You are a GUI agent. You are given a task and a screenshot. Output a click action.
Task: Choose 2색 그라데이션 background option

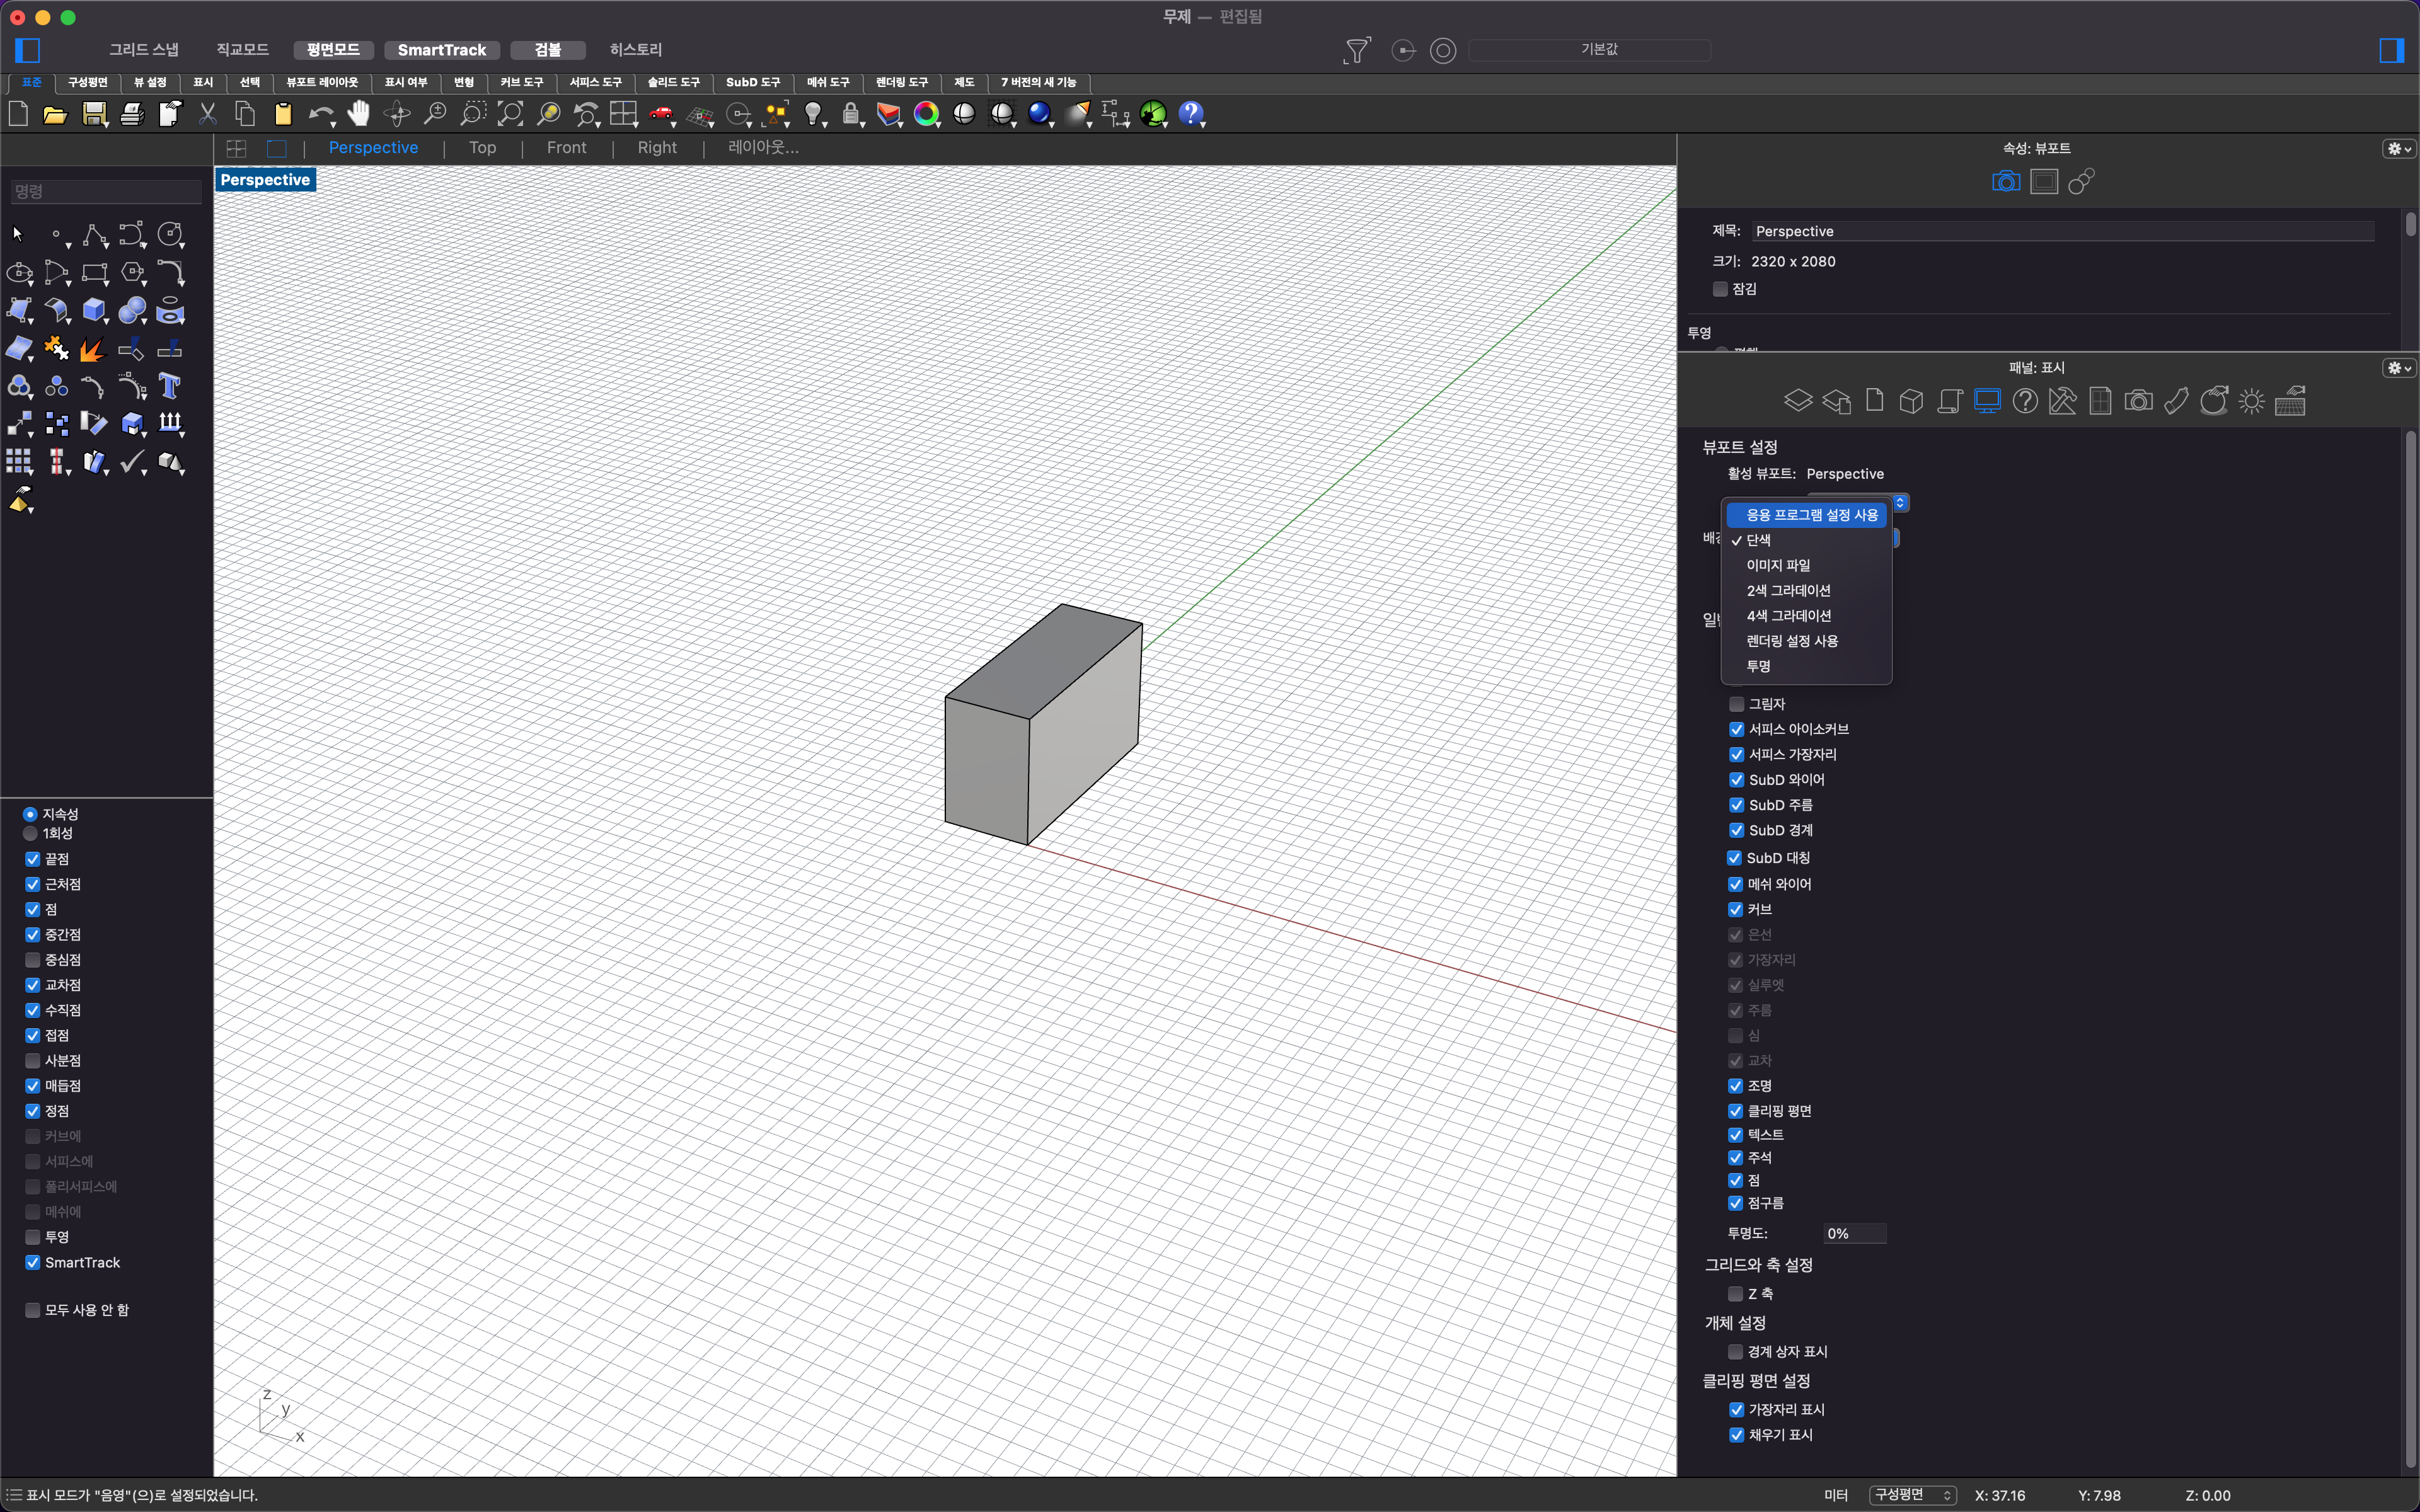1807,591
